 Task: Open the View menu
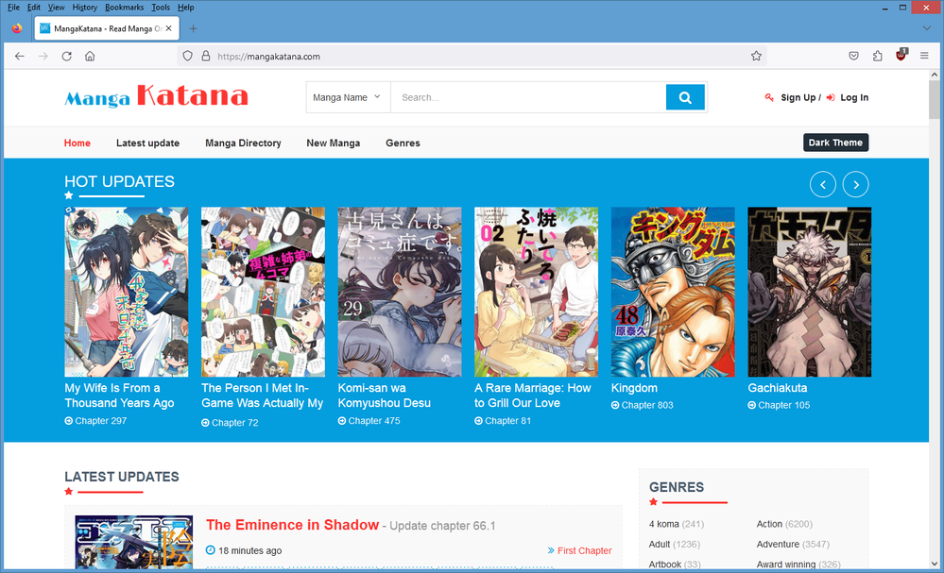click(x=56, y=8)
